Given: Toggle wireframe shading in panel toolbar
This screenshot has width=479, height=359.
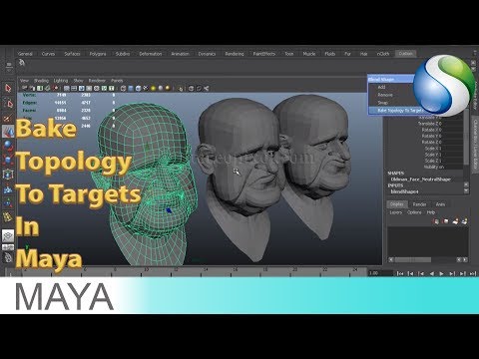Looking at the screenshot, I should (x=123, y=88).
